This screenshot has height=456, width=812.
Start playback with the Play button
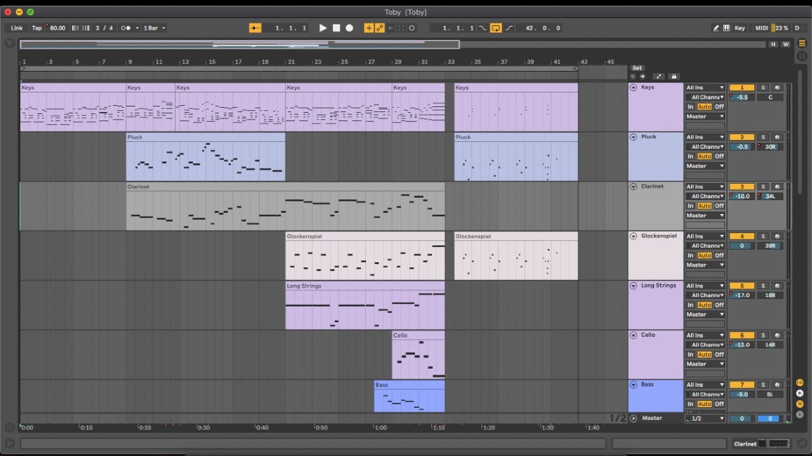[323, 28]
